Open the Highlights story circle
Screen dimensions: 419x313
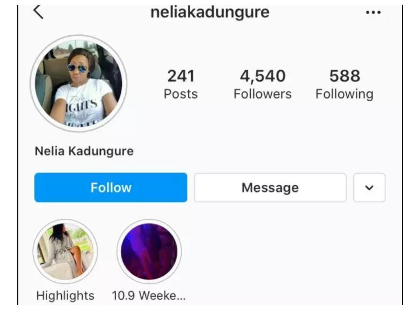[x=65, y=252]
